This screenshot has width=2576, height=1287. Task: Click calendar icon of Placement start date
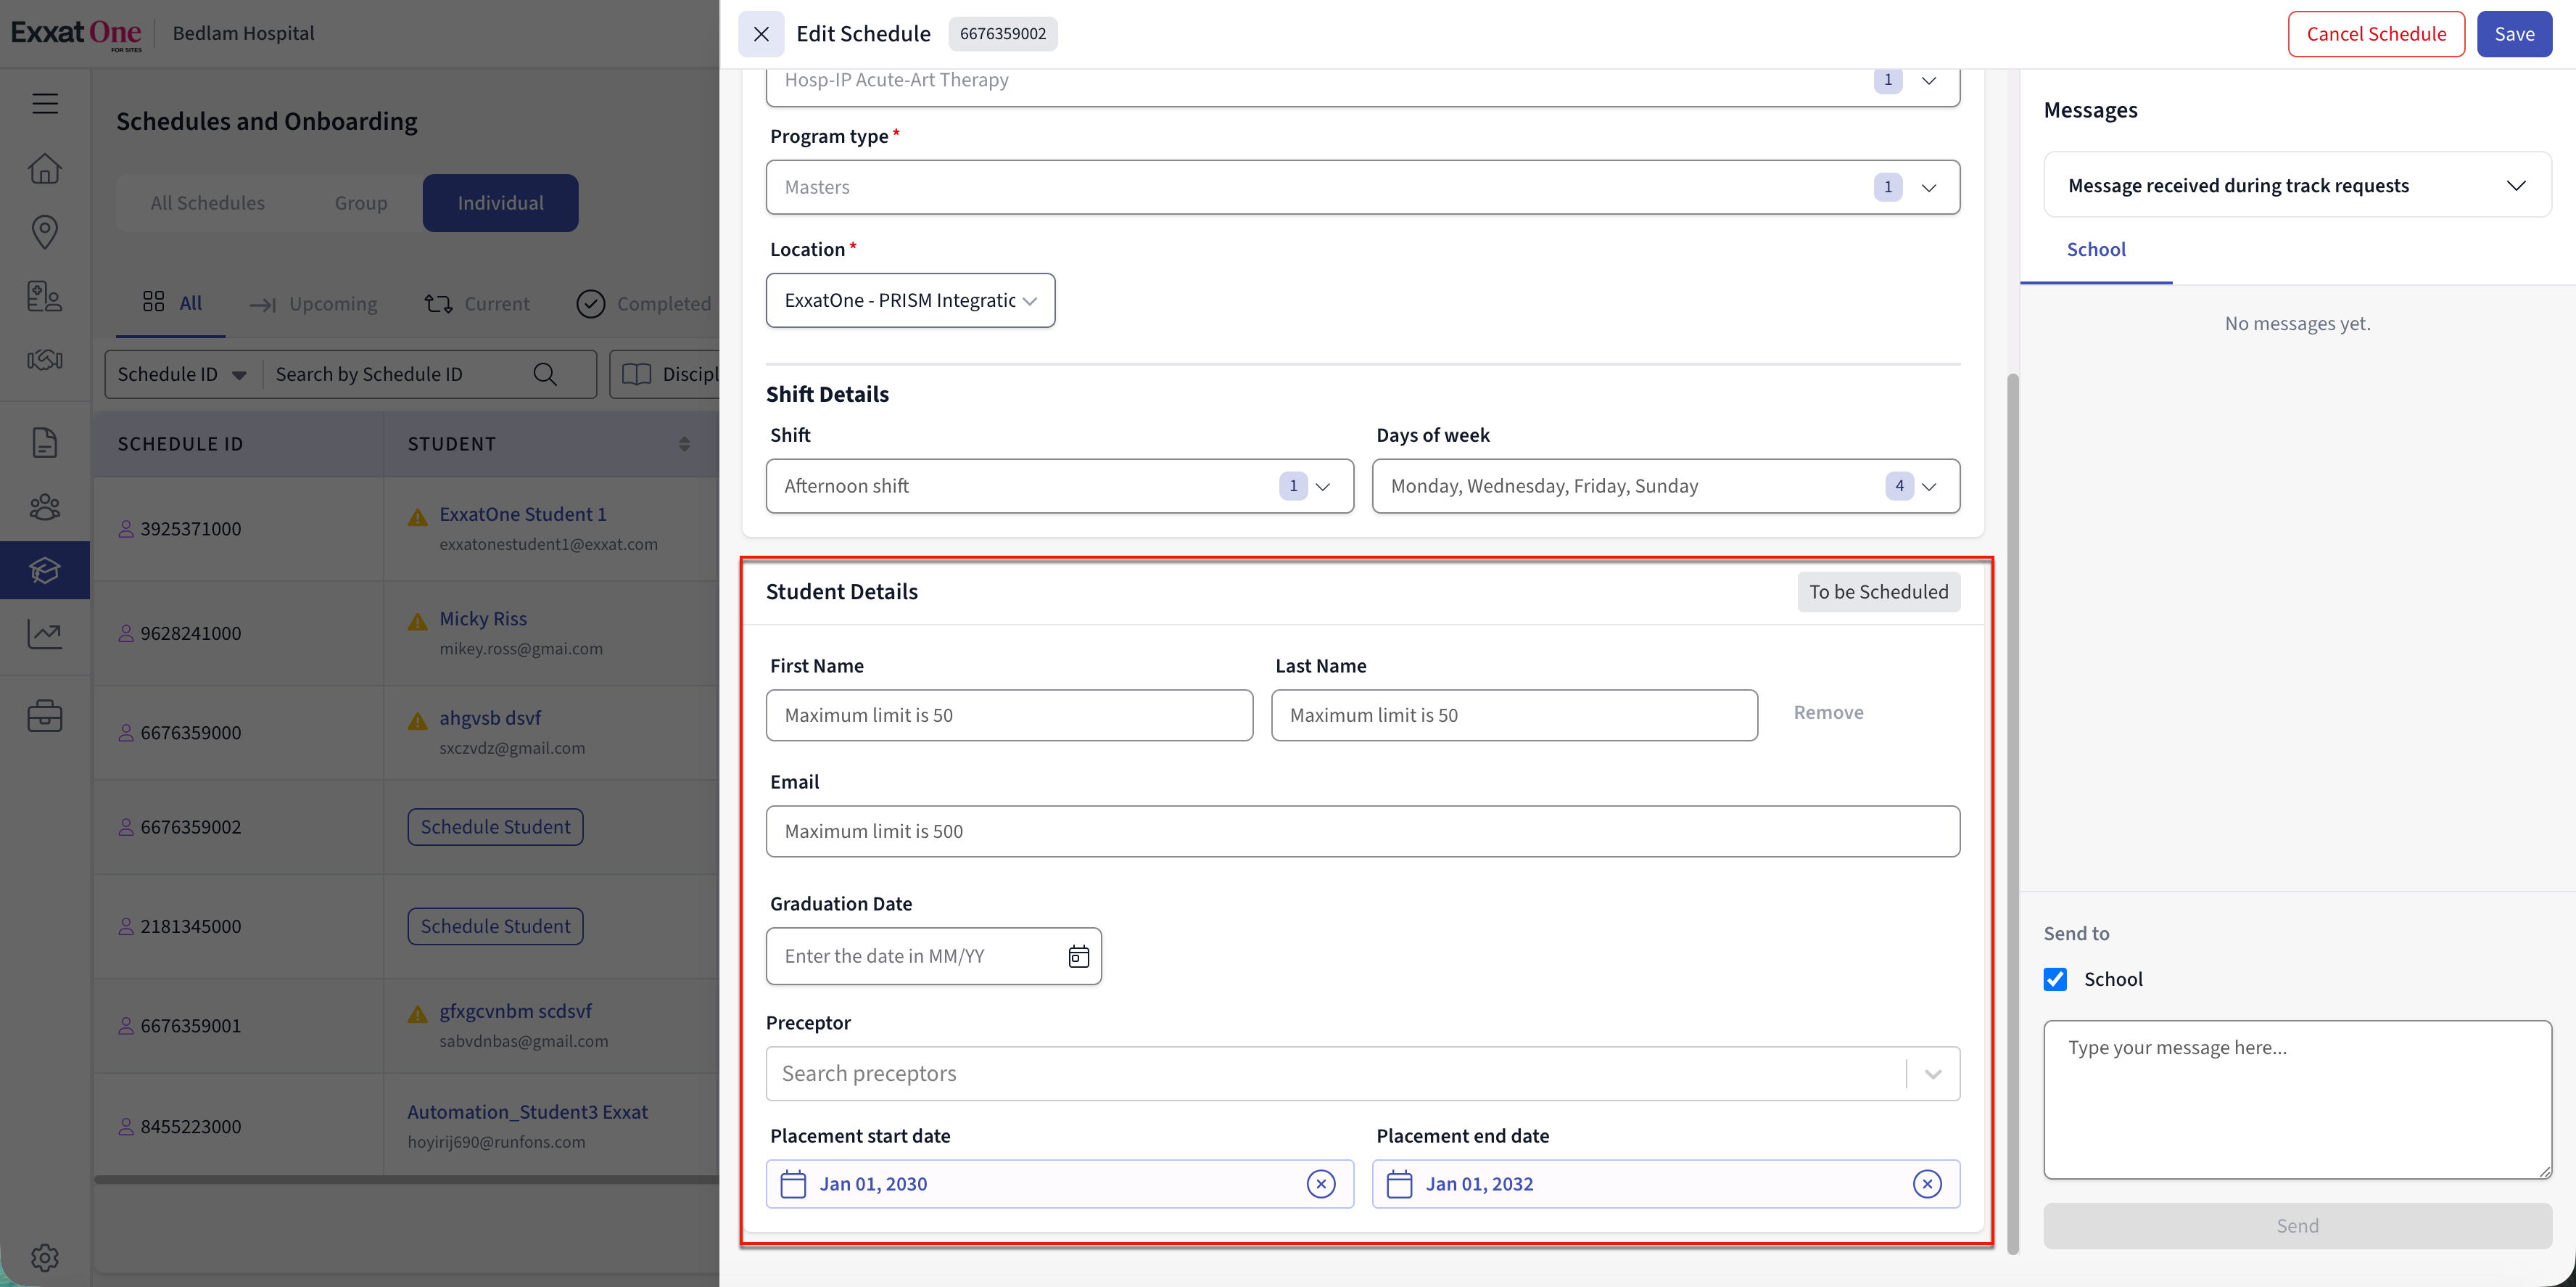click(x=793, y=1184)
